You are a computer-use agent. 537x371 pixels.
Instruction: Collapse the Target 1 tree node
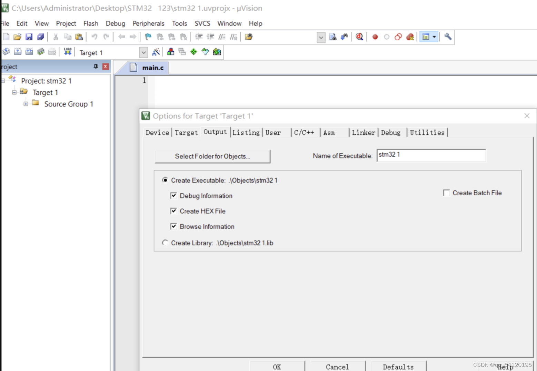(x=14, y=92)
